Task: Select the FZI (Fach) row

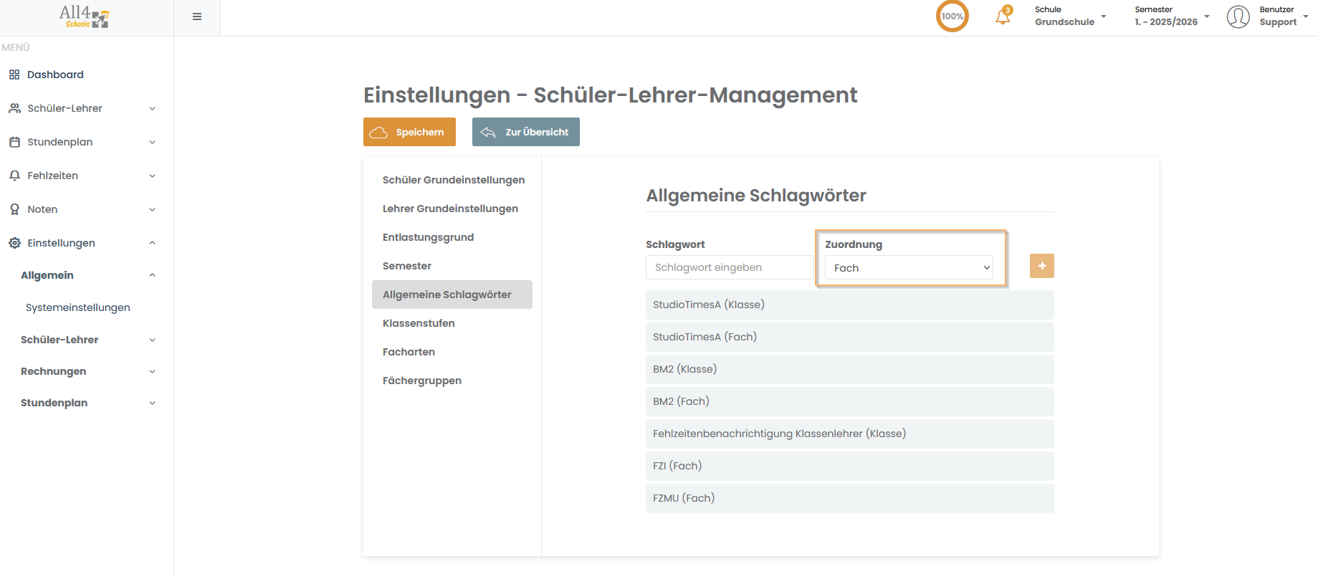Action: [849, 466]
